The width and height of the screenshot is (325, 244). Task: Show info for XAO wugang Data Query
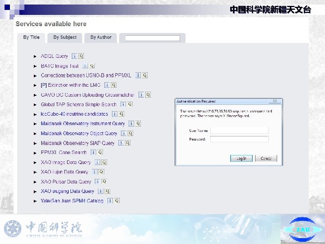click(x=101, y=191)
